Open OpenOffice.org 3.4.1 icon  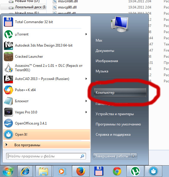[9, 123]
